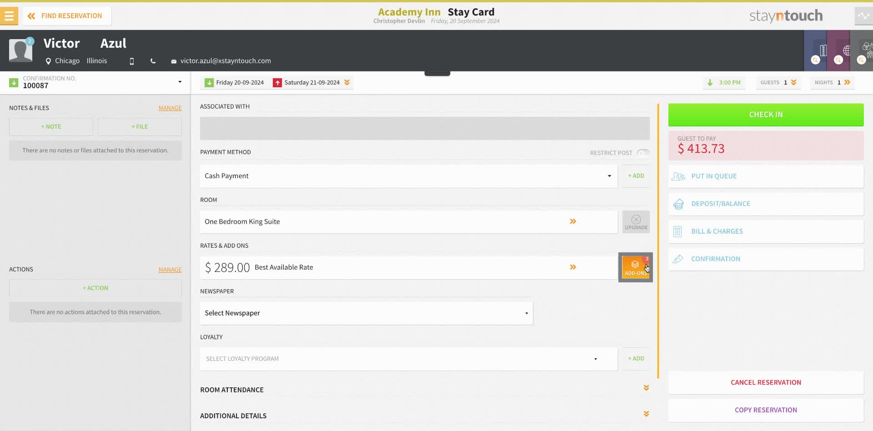Click the red departure arrow by Saturday date
The height and width of the screenshot is (431, 873).
[277, 83]
